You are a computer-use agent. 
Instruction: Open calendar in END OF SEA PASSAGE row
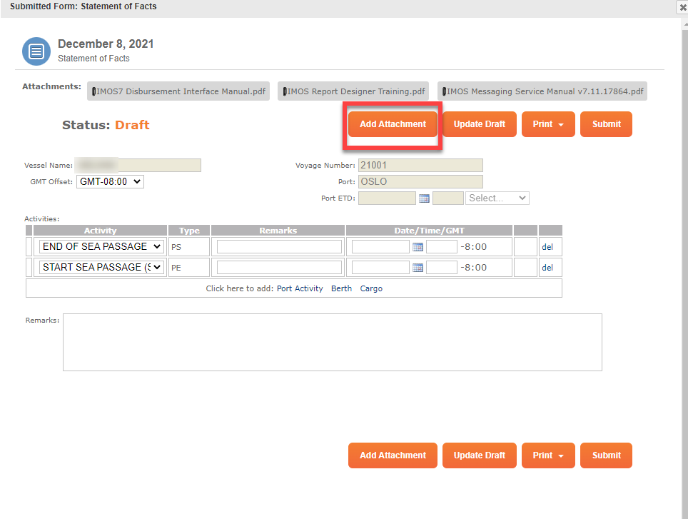[x=417, y=246]
